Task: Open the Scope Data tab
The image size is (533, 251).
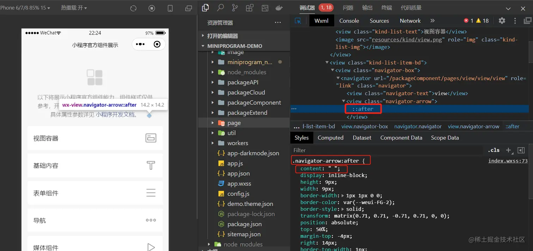Action: 445,138
